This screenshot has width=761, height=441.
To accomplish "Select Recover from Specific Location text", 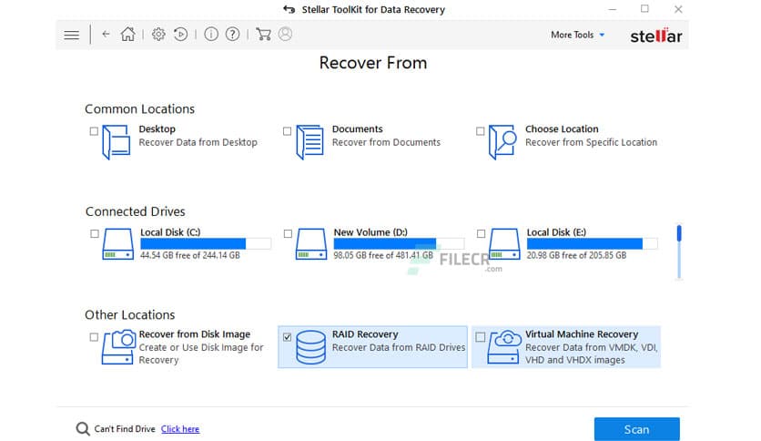I will pos(591,142).
